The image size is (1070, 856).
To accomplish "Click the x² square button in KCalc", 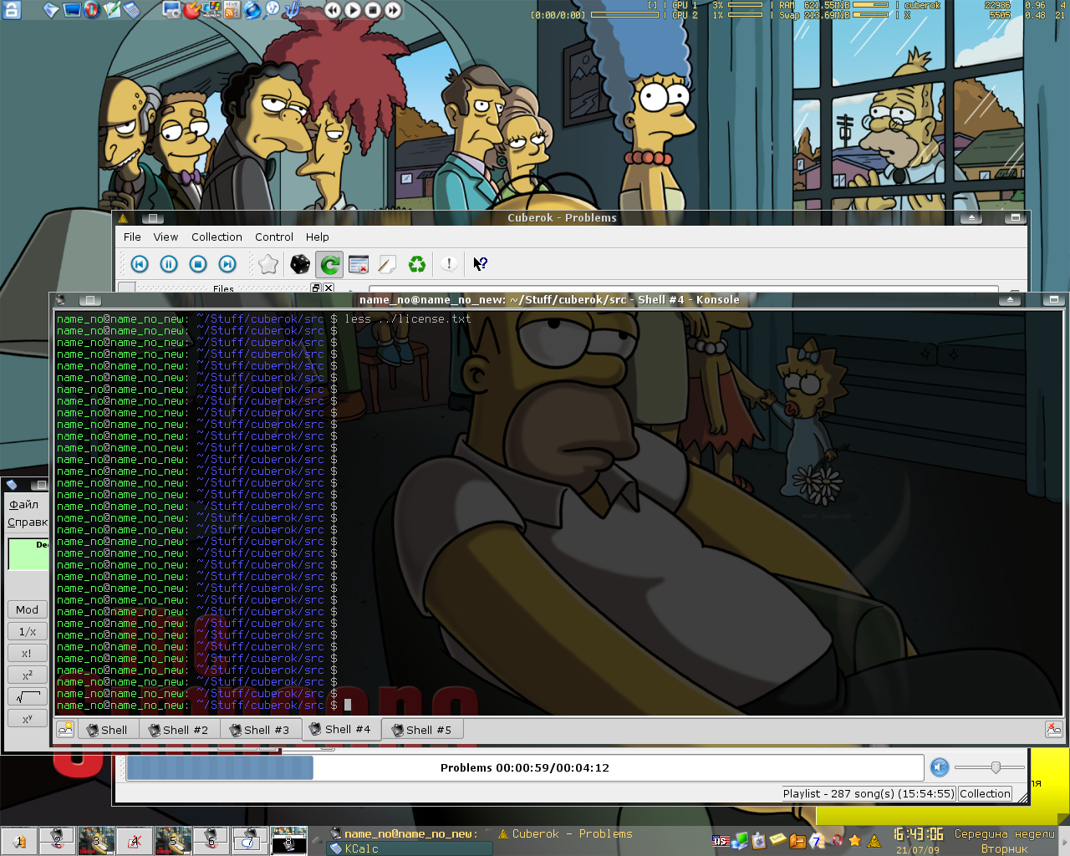I will click(27, 675).
